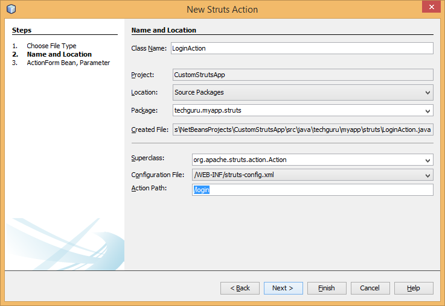Open the Configuration File dropdown arrow
The height and width of the screenshot is (306, 445).
pos(427,175)
